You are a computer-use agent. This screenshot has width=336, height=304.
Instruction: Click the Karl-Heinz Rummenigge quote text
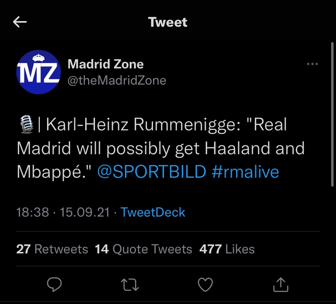tap(162, 148)
